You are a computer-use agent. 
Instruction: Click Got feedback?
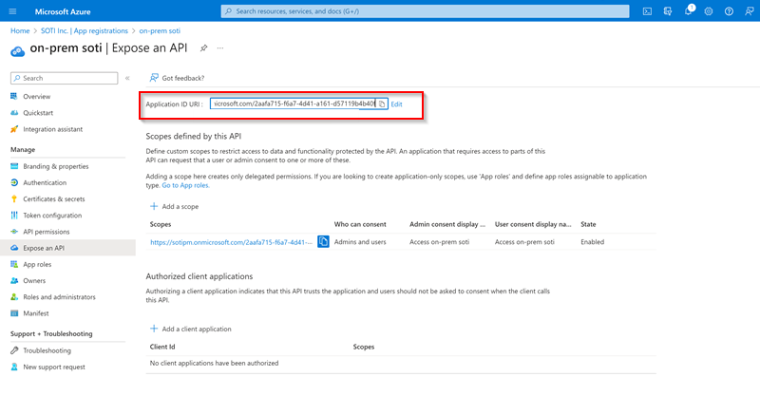coord(183,78)
